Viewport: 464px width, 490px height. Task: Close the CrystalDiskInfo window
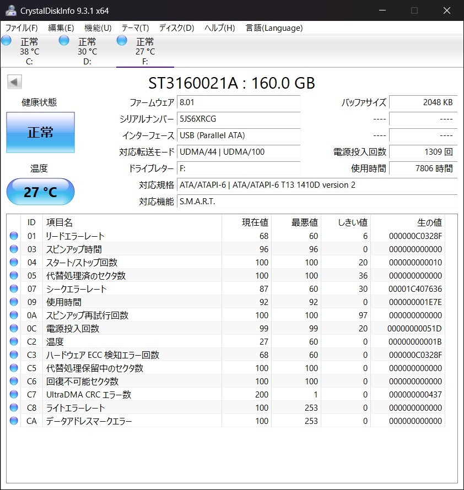(x=447, y=10)
